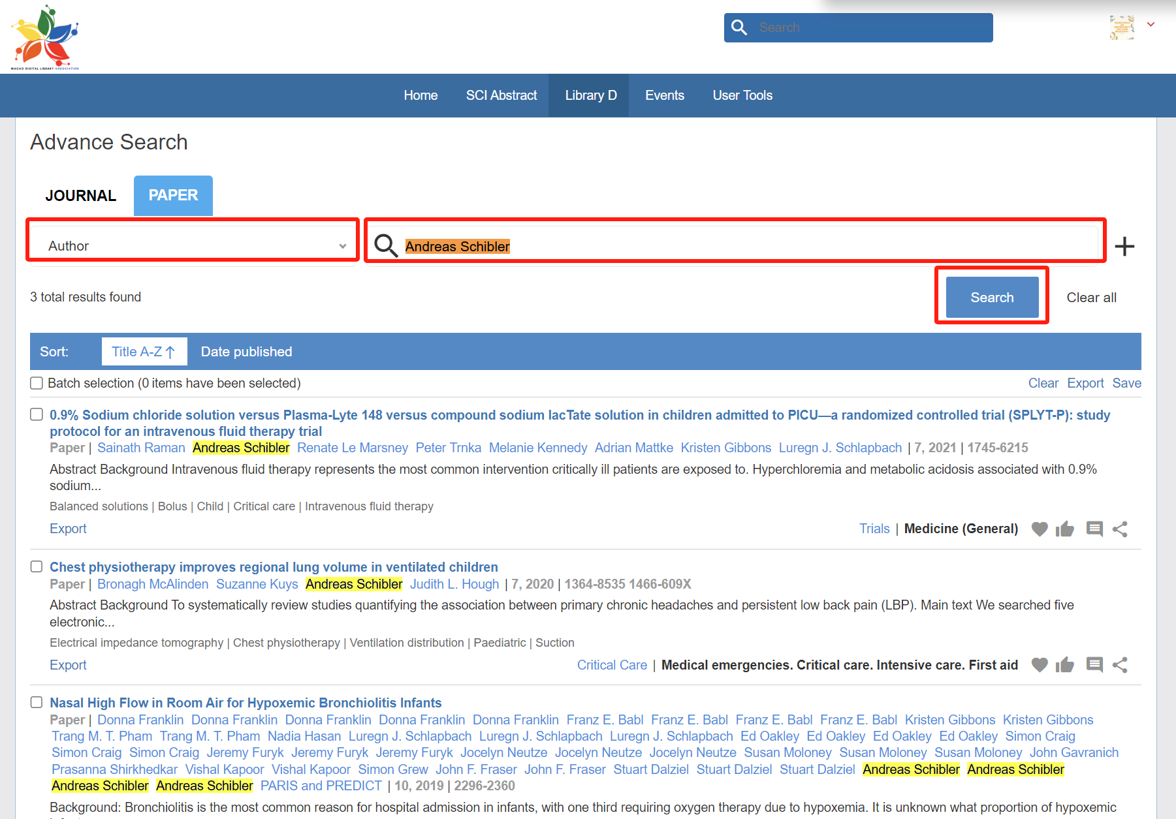The height and width of the screenshot is (819, 1176).
Task: Share the Chest physiotherapy paper
Action: pos(1120,665)
